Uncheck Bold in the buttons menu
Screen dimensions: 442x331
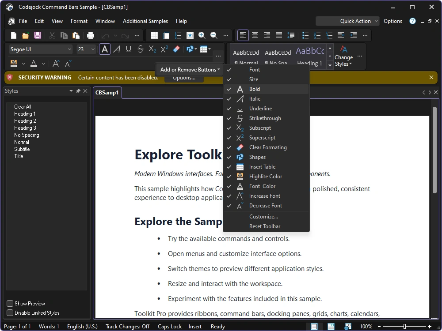266,89
